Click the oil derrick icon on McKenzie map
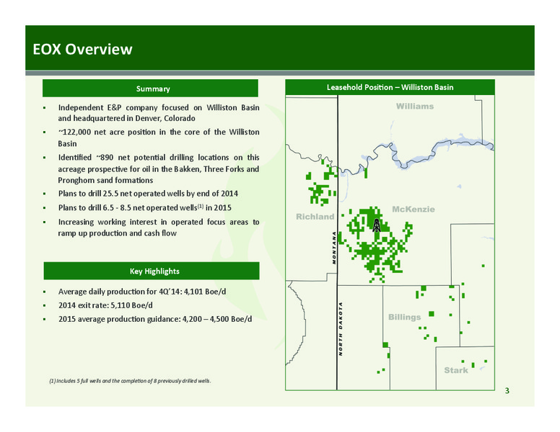The height and width of the screenshot is (432, 560). [377, 225]
